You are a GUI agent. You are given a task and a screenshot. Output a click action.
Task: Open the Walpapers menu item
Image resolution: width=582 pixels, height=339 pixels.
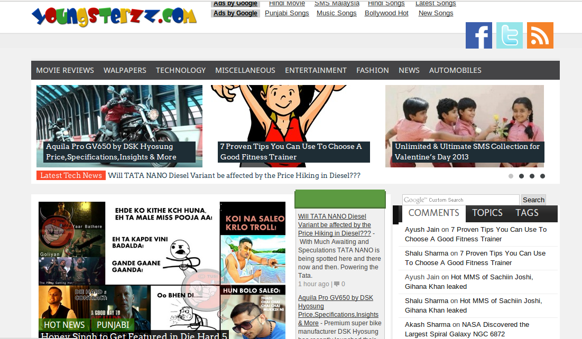click(x=125, y=70)
